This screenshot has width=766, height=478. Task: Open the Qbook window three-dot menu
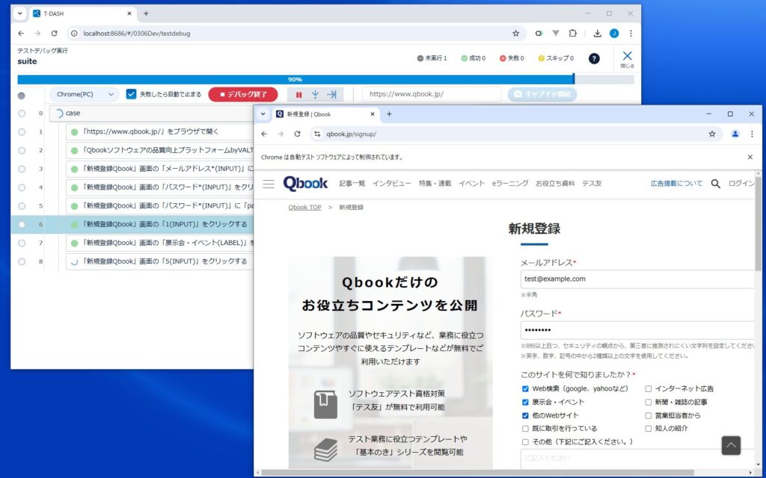pyautogui.click(x=752, y=134)
